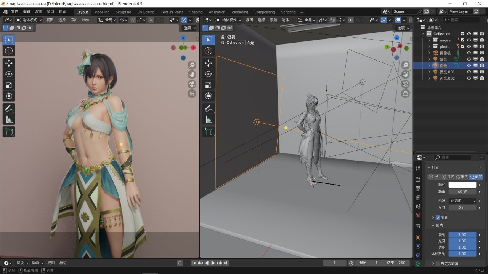Set light type to 日光 sun

point(448,177)
